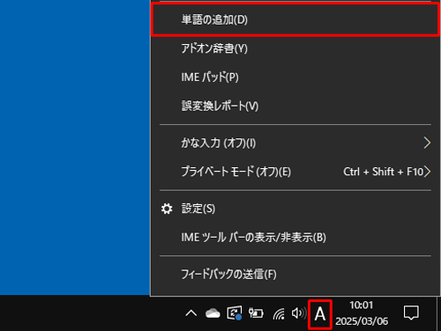Open the Wi-Fi network tray icon

tap(279, 313)
